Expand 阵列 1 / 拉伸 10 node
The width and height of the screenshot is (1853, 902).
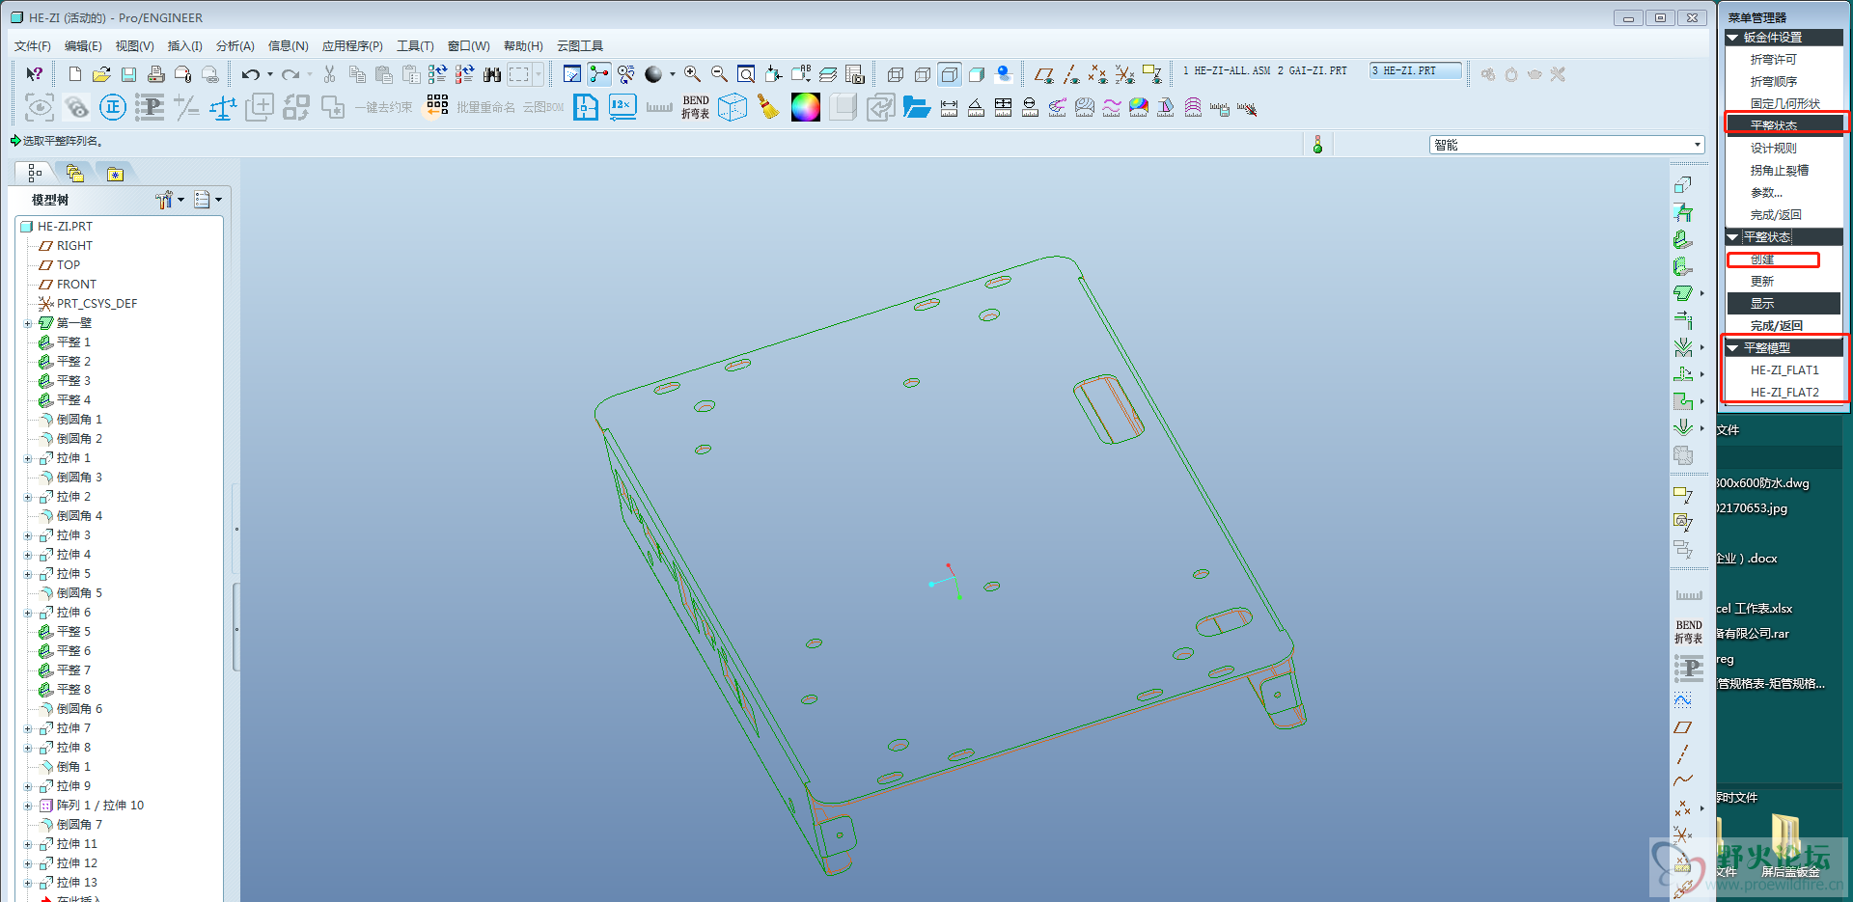pos(28,806)
